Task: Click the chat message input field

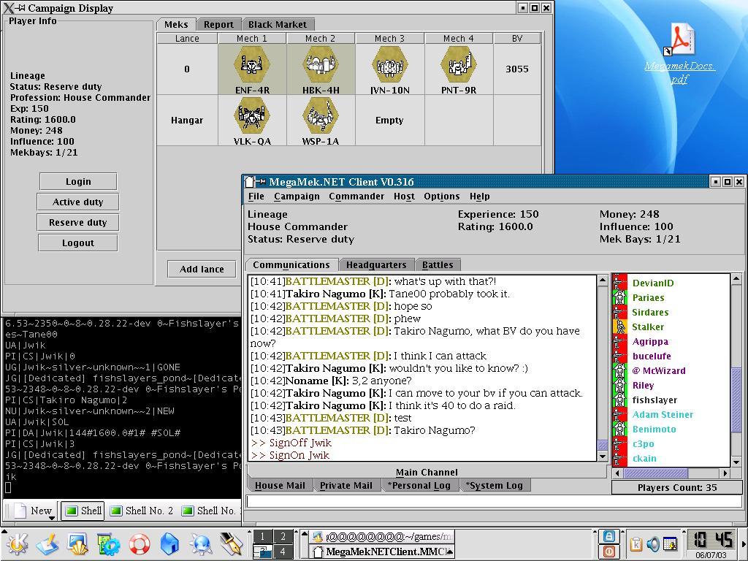Action: [x=495, y=501]
